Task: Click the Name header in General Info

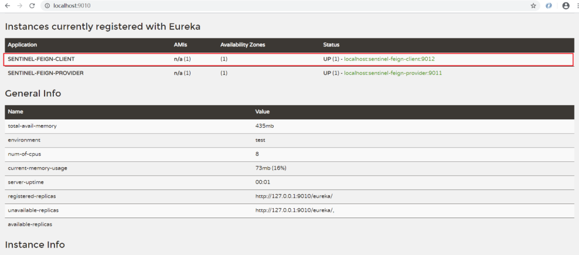Action: point(15,112)
